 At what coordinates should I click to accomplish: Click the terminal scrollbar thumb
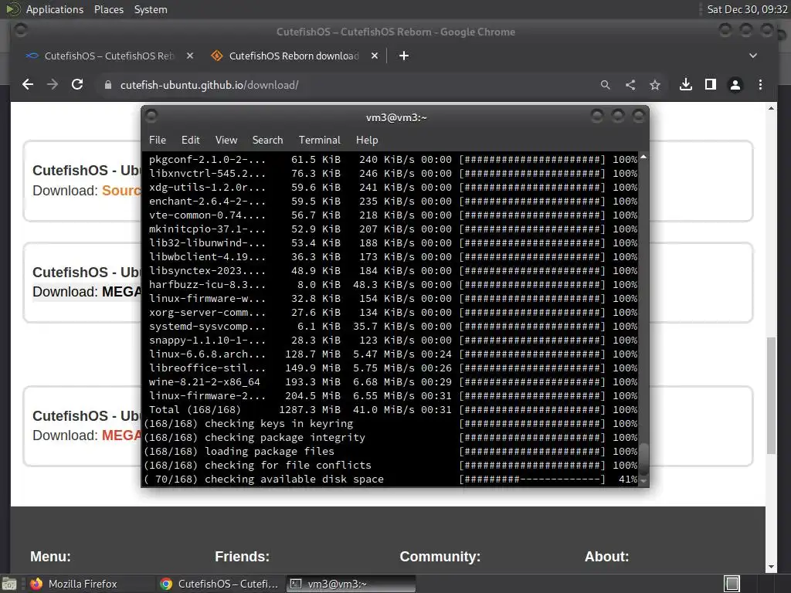[643, 459]
